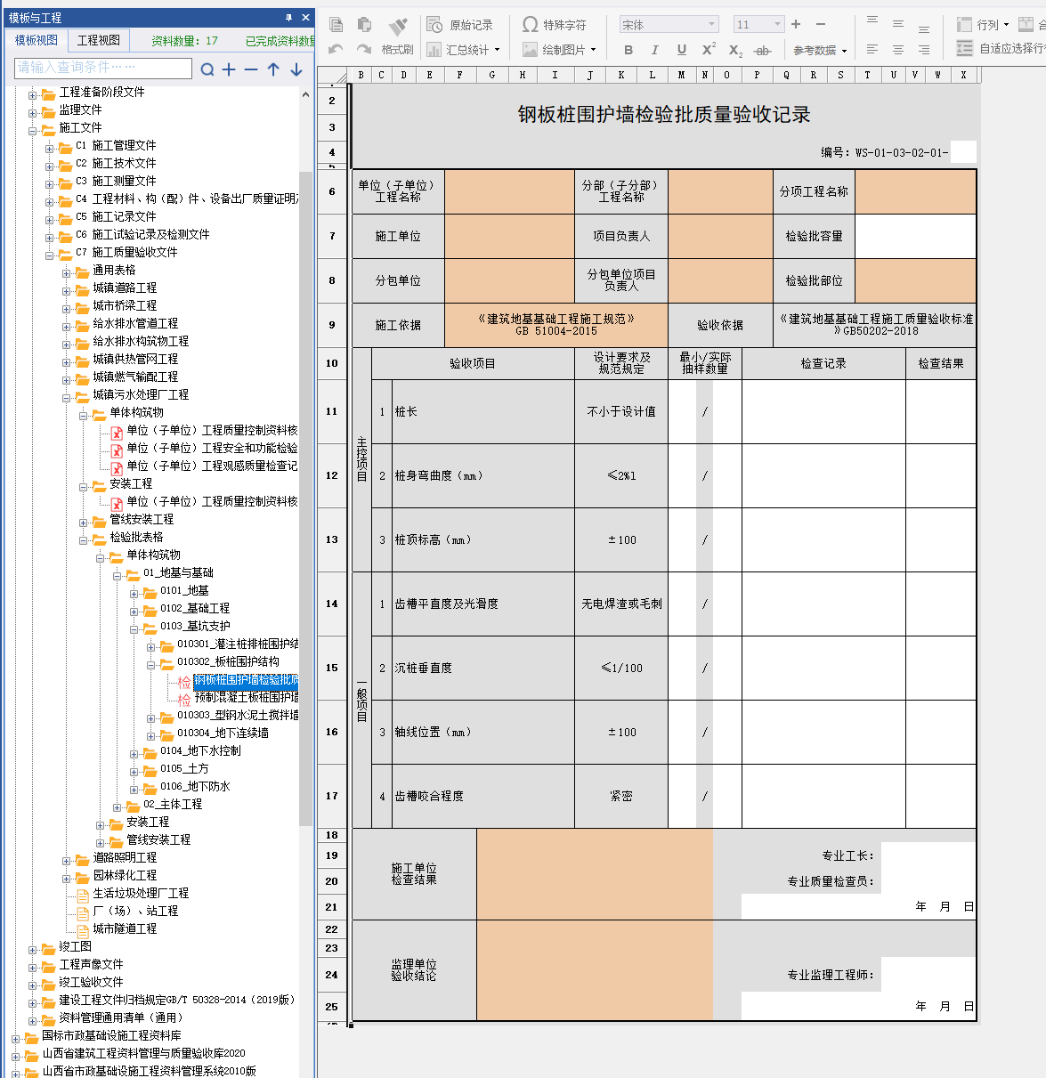
Task: Click the tree panel vertical scrollbar
Action: point(305,498)
